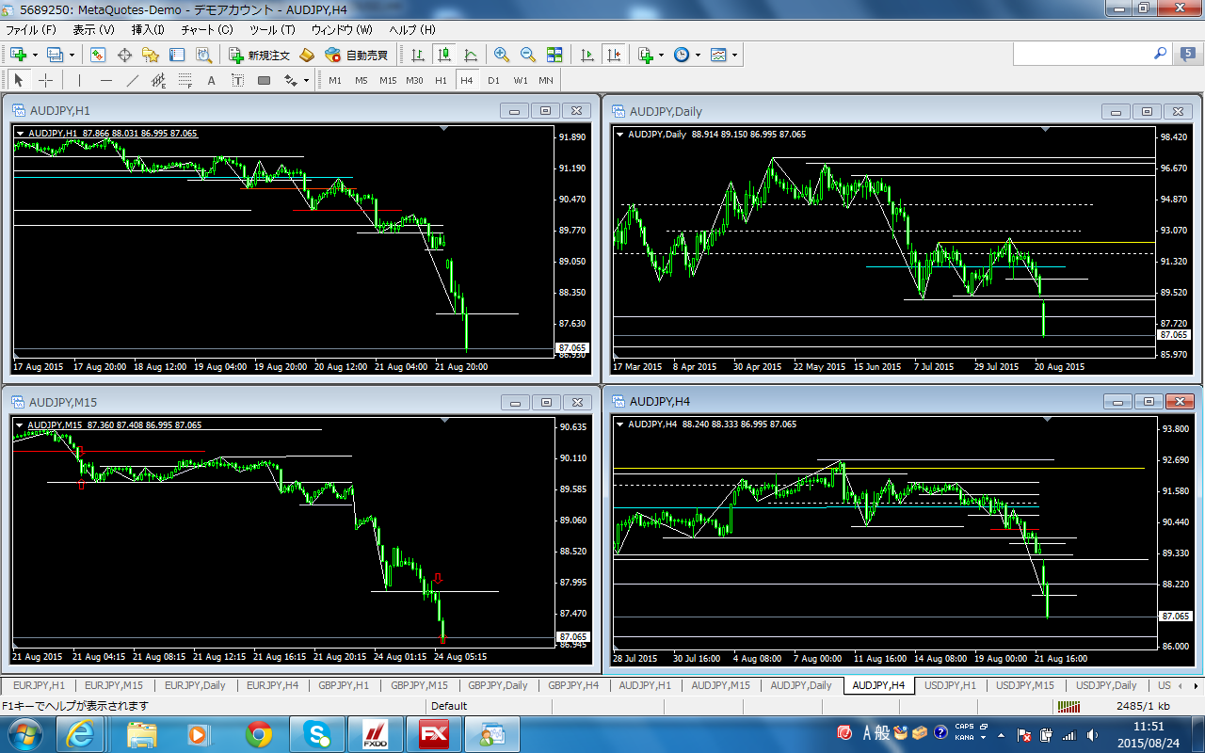Click the zoom out magnifier icon
The width and height of the screenshot is (1205, 753).
(527, 56)
